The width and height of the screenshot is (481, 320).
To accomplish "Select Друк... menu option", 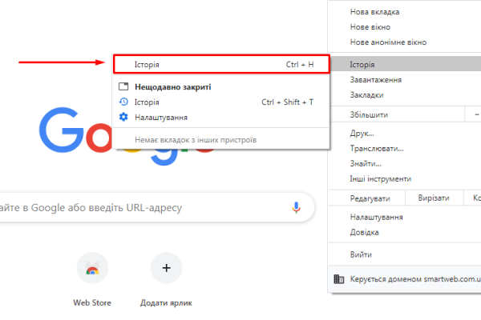I will click(362, 134).
